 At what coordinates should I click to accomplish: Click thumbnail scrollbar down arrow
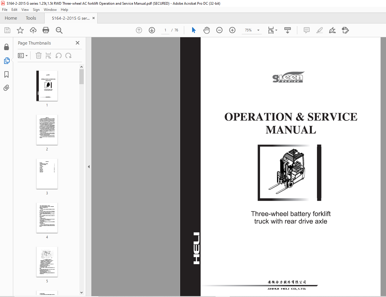81,292
